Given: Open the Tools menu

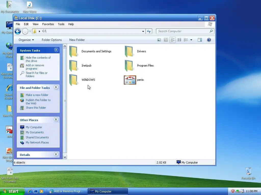Looking at the screenshot, I should [61, 24].
